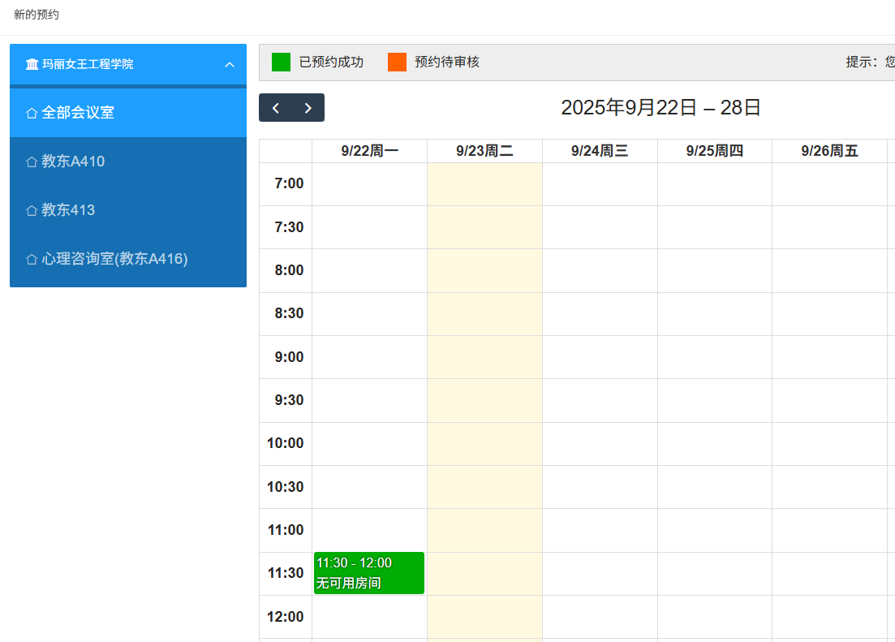Open 心理咨询室(教东A416) room calendar
Screen dimensions: 895x642
click(x=114, y=259)
